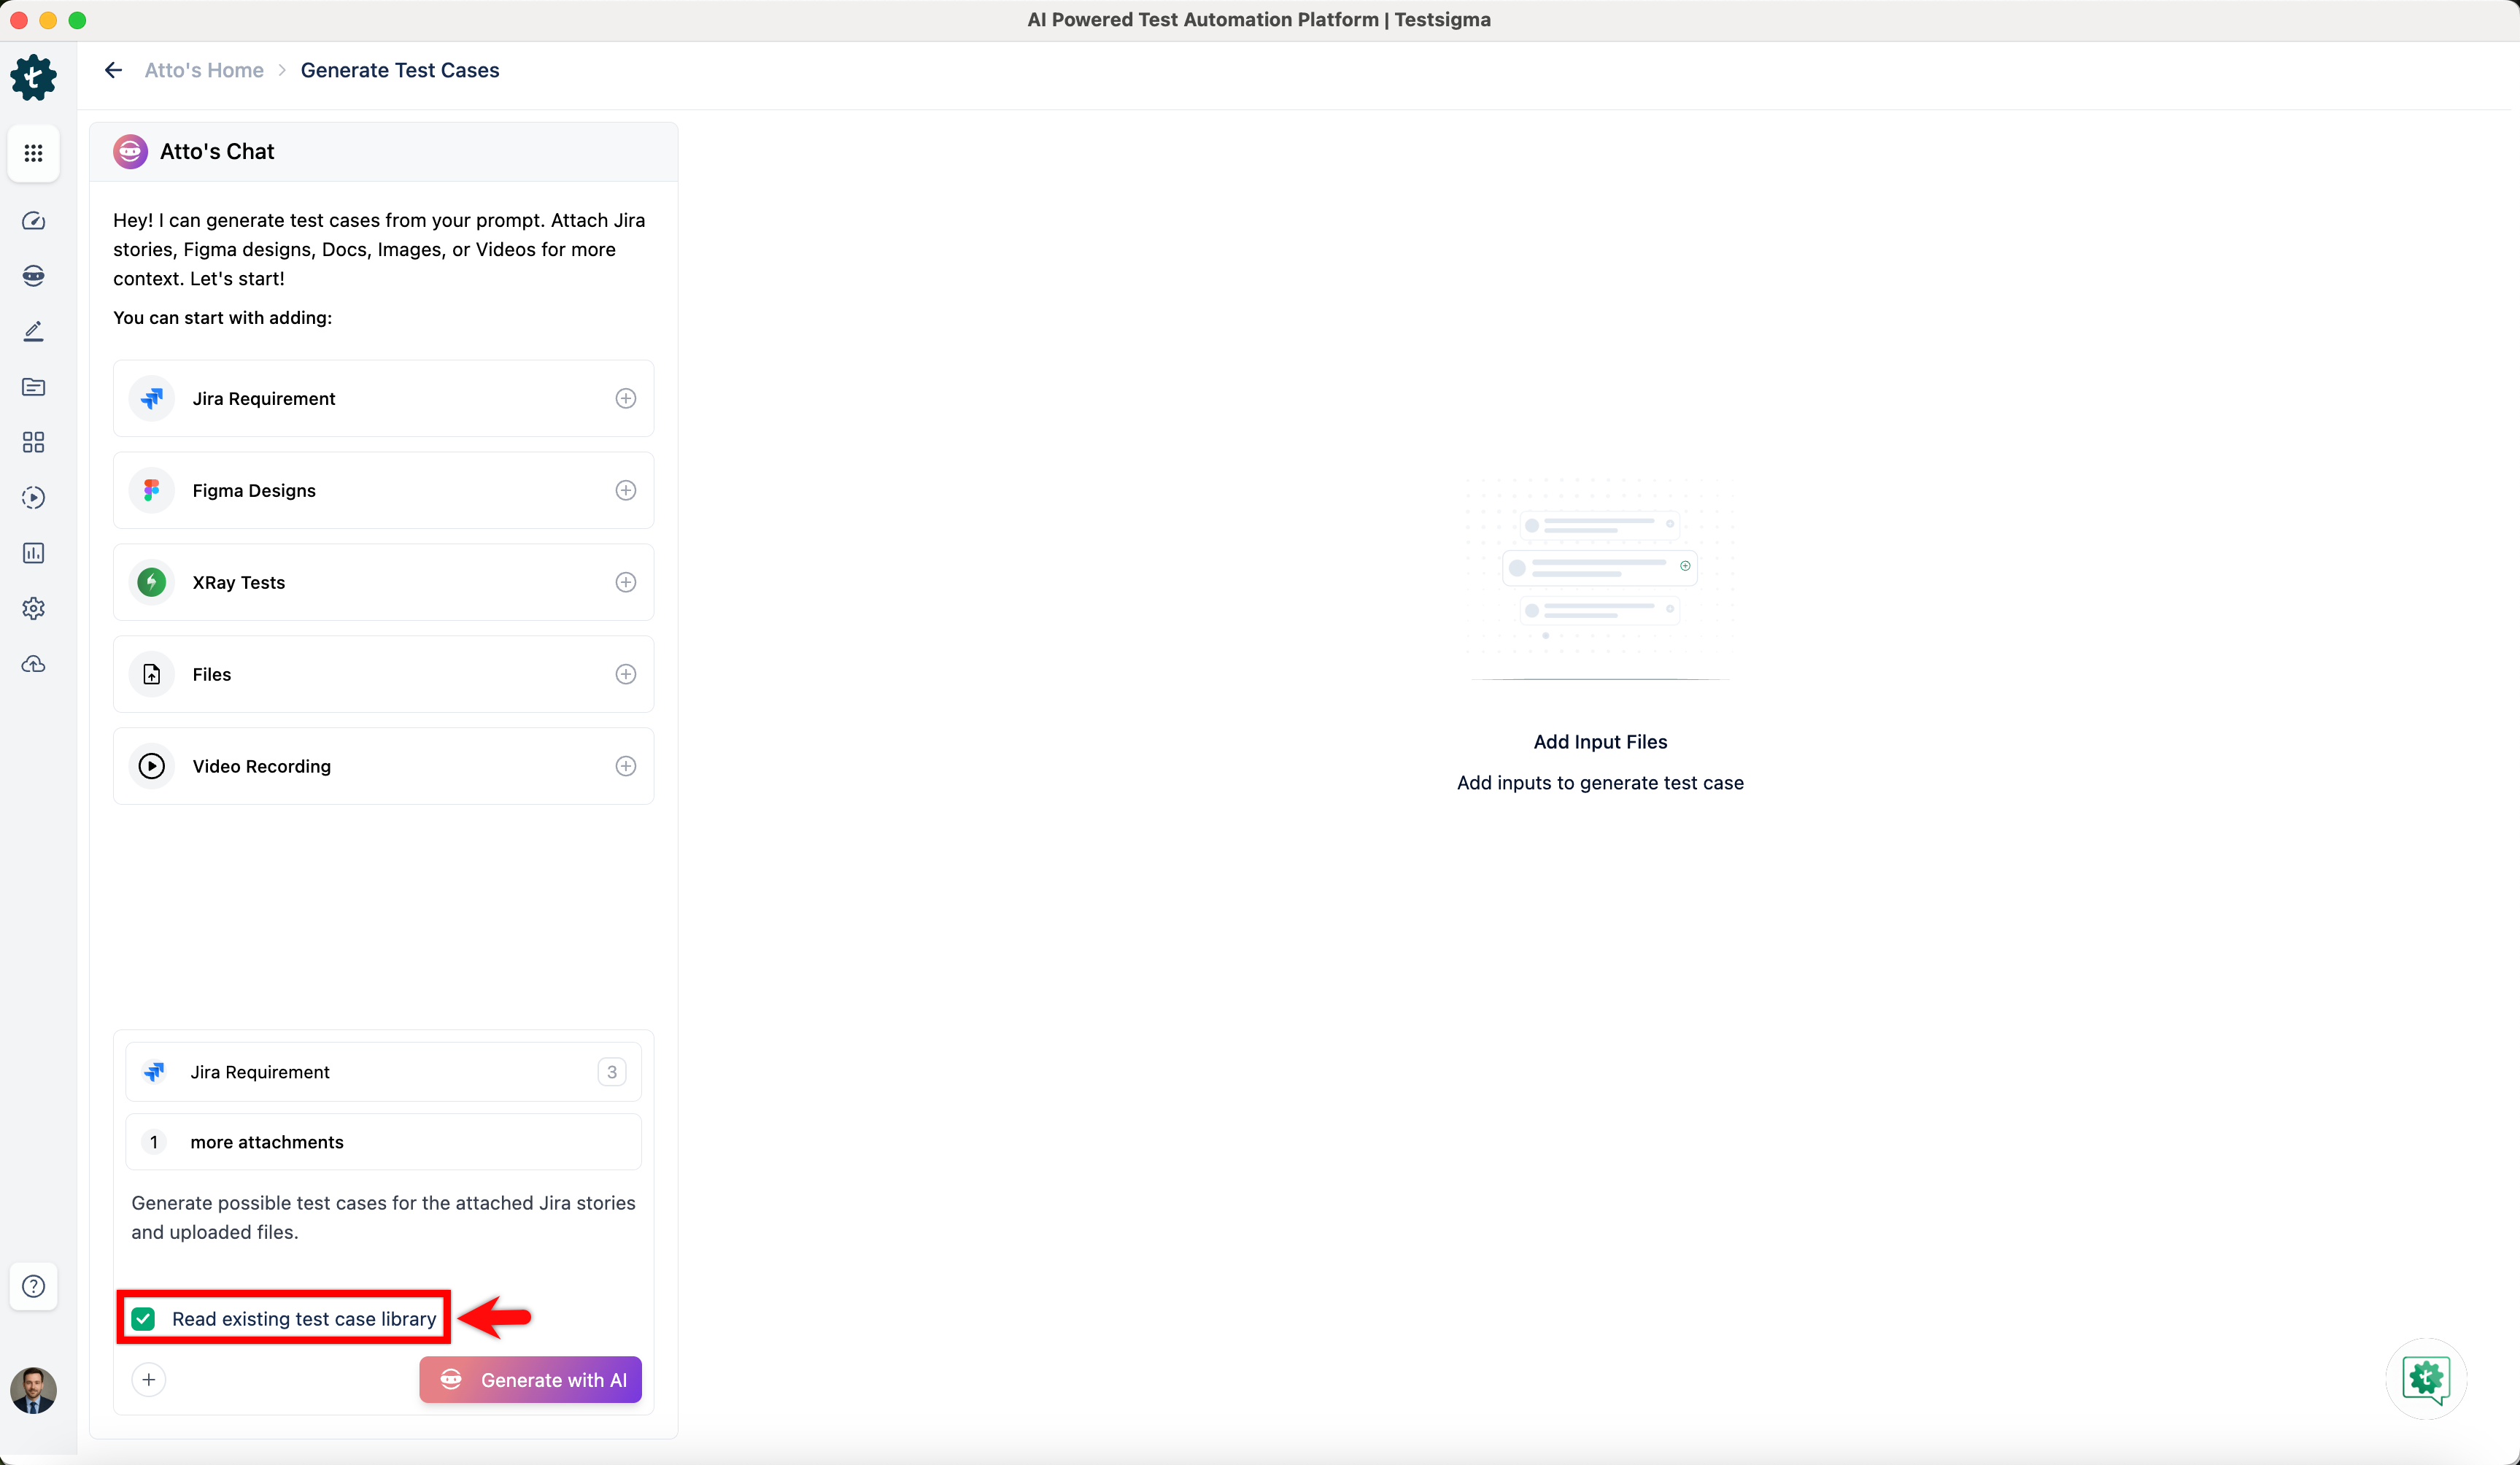The width and height of the screenshot is (2520, 1465).
Task: Open Atto's assistant icon in the sidebar
Action: point(33,276)
